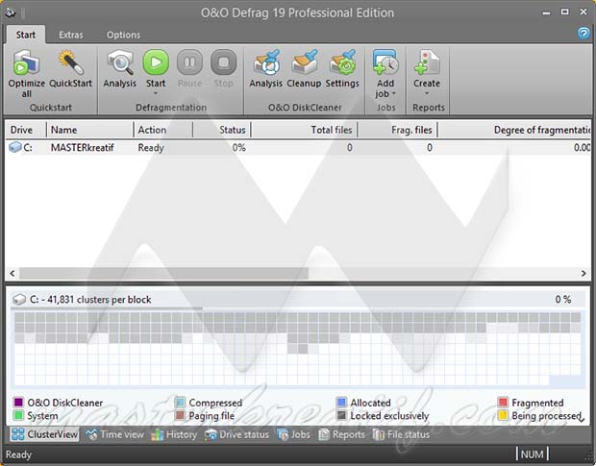Sort by the Status column header
The width and height of the screenshot is (596, 466).
[222, 130]
